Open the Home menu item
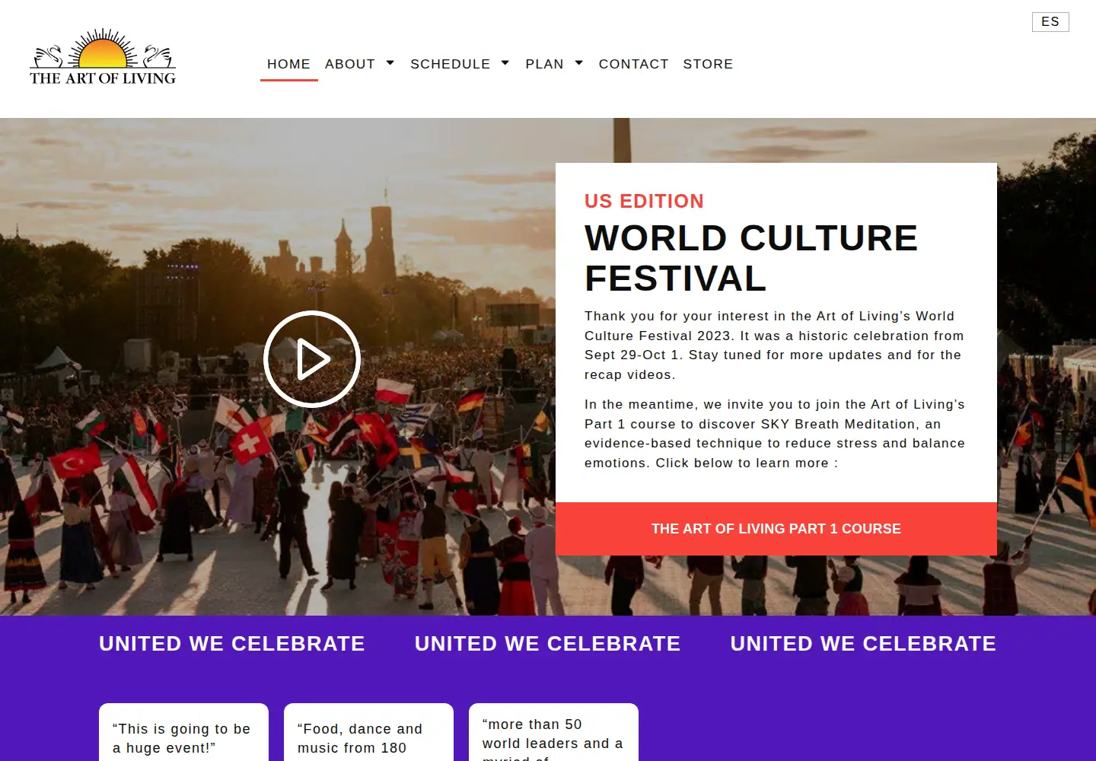Screen dimensions: 1096x761 click(x=288, y=64)
